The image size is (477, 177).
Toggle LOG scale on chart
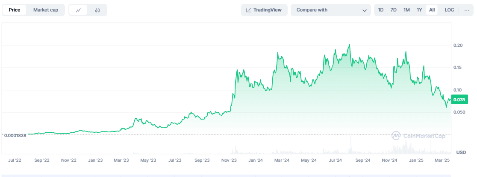[449, 10]
